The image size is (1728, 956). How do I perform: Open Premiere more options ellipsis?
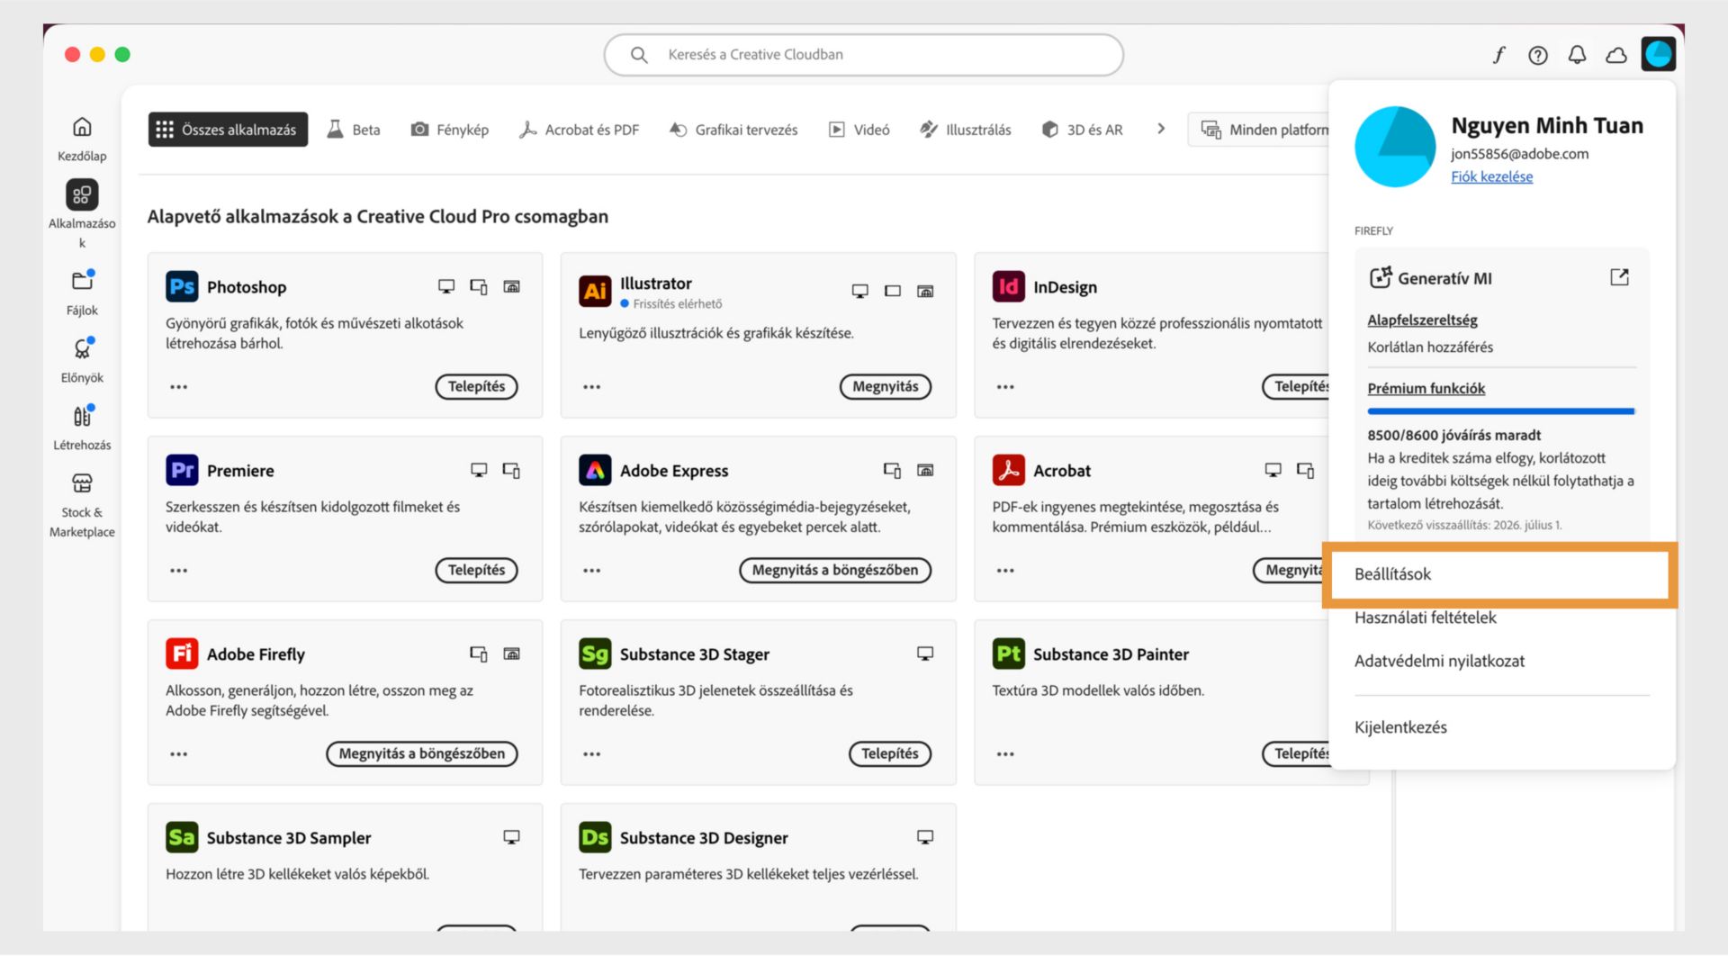click(x=179, y=571)
